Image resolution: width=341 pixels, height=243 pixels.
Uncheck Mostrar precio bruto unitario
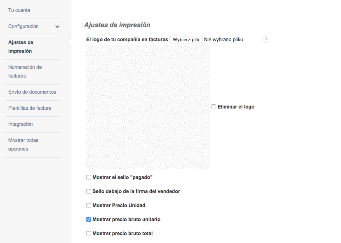[x=88, y=219]
